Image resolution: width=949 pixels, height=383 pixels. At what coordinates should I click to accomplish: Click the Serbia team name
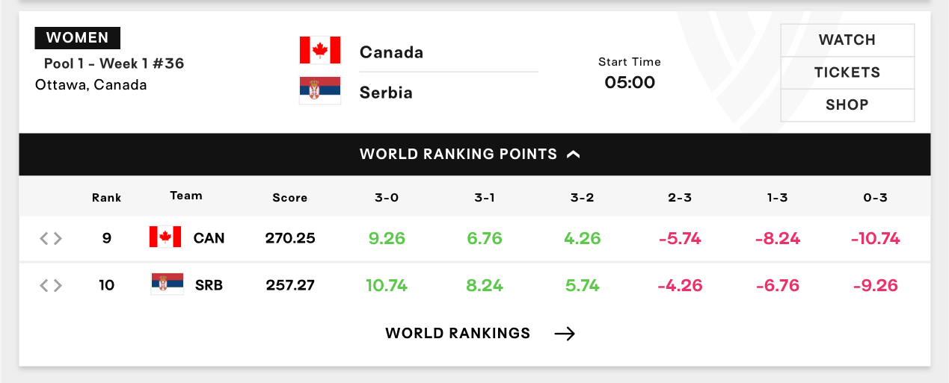coord(386,93)
